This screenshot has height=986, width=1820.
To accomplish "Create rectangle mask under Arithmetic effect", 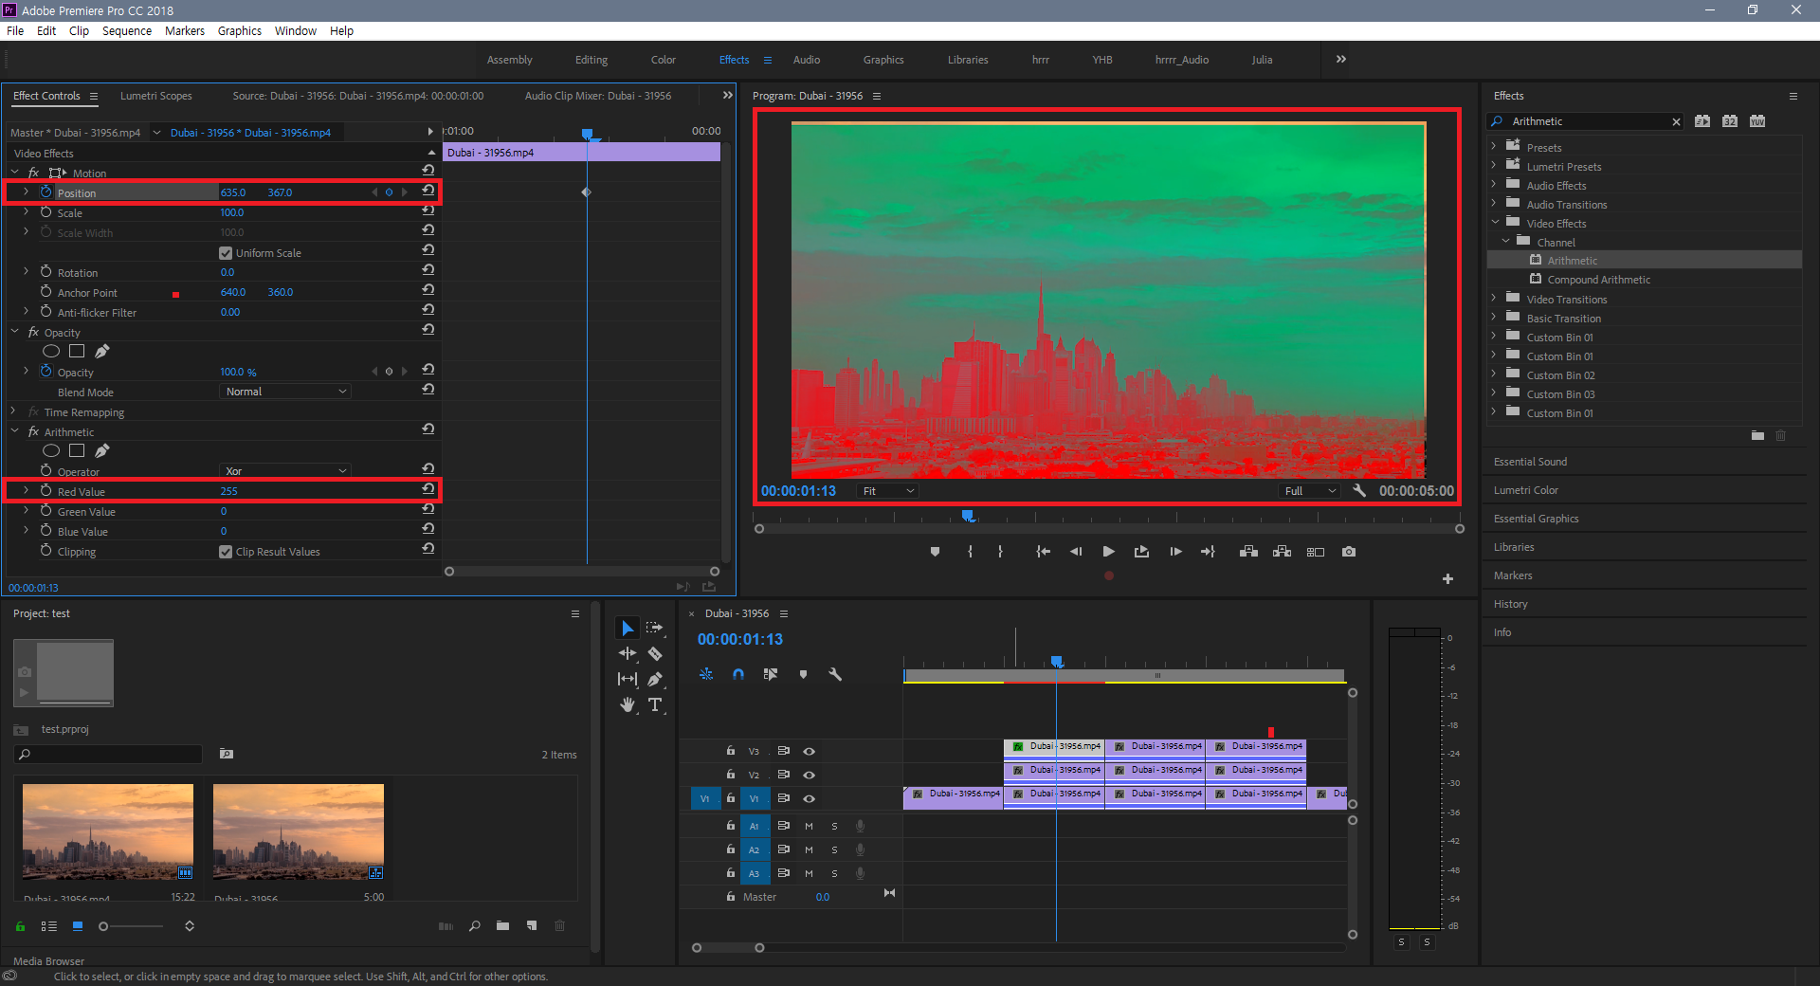I will click(77, 451).
